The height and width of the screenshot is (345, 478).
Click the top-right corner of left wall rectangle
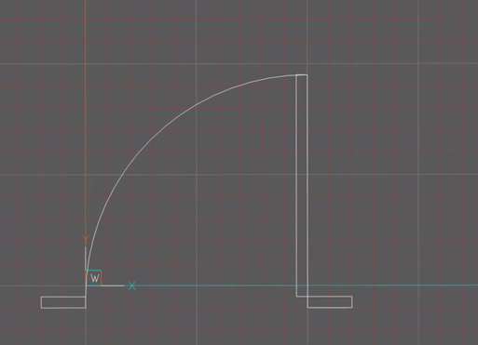86,297
